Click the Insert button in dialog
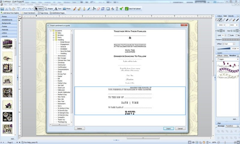Screen dimensions: 240x144 coord(169,128)
